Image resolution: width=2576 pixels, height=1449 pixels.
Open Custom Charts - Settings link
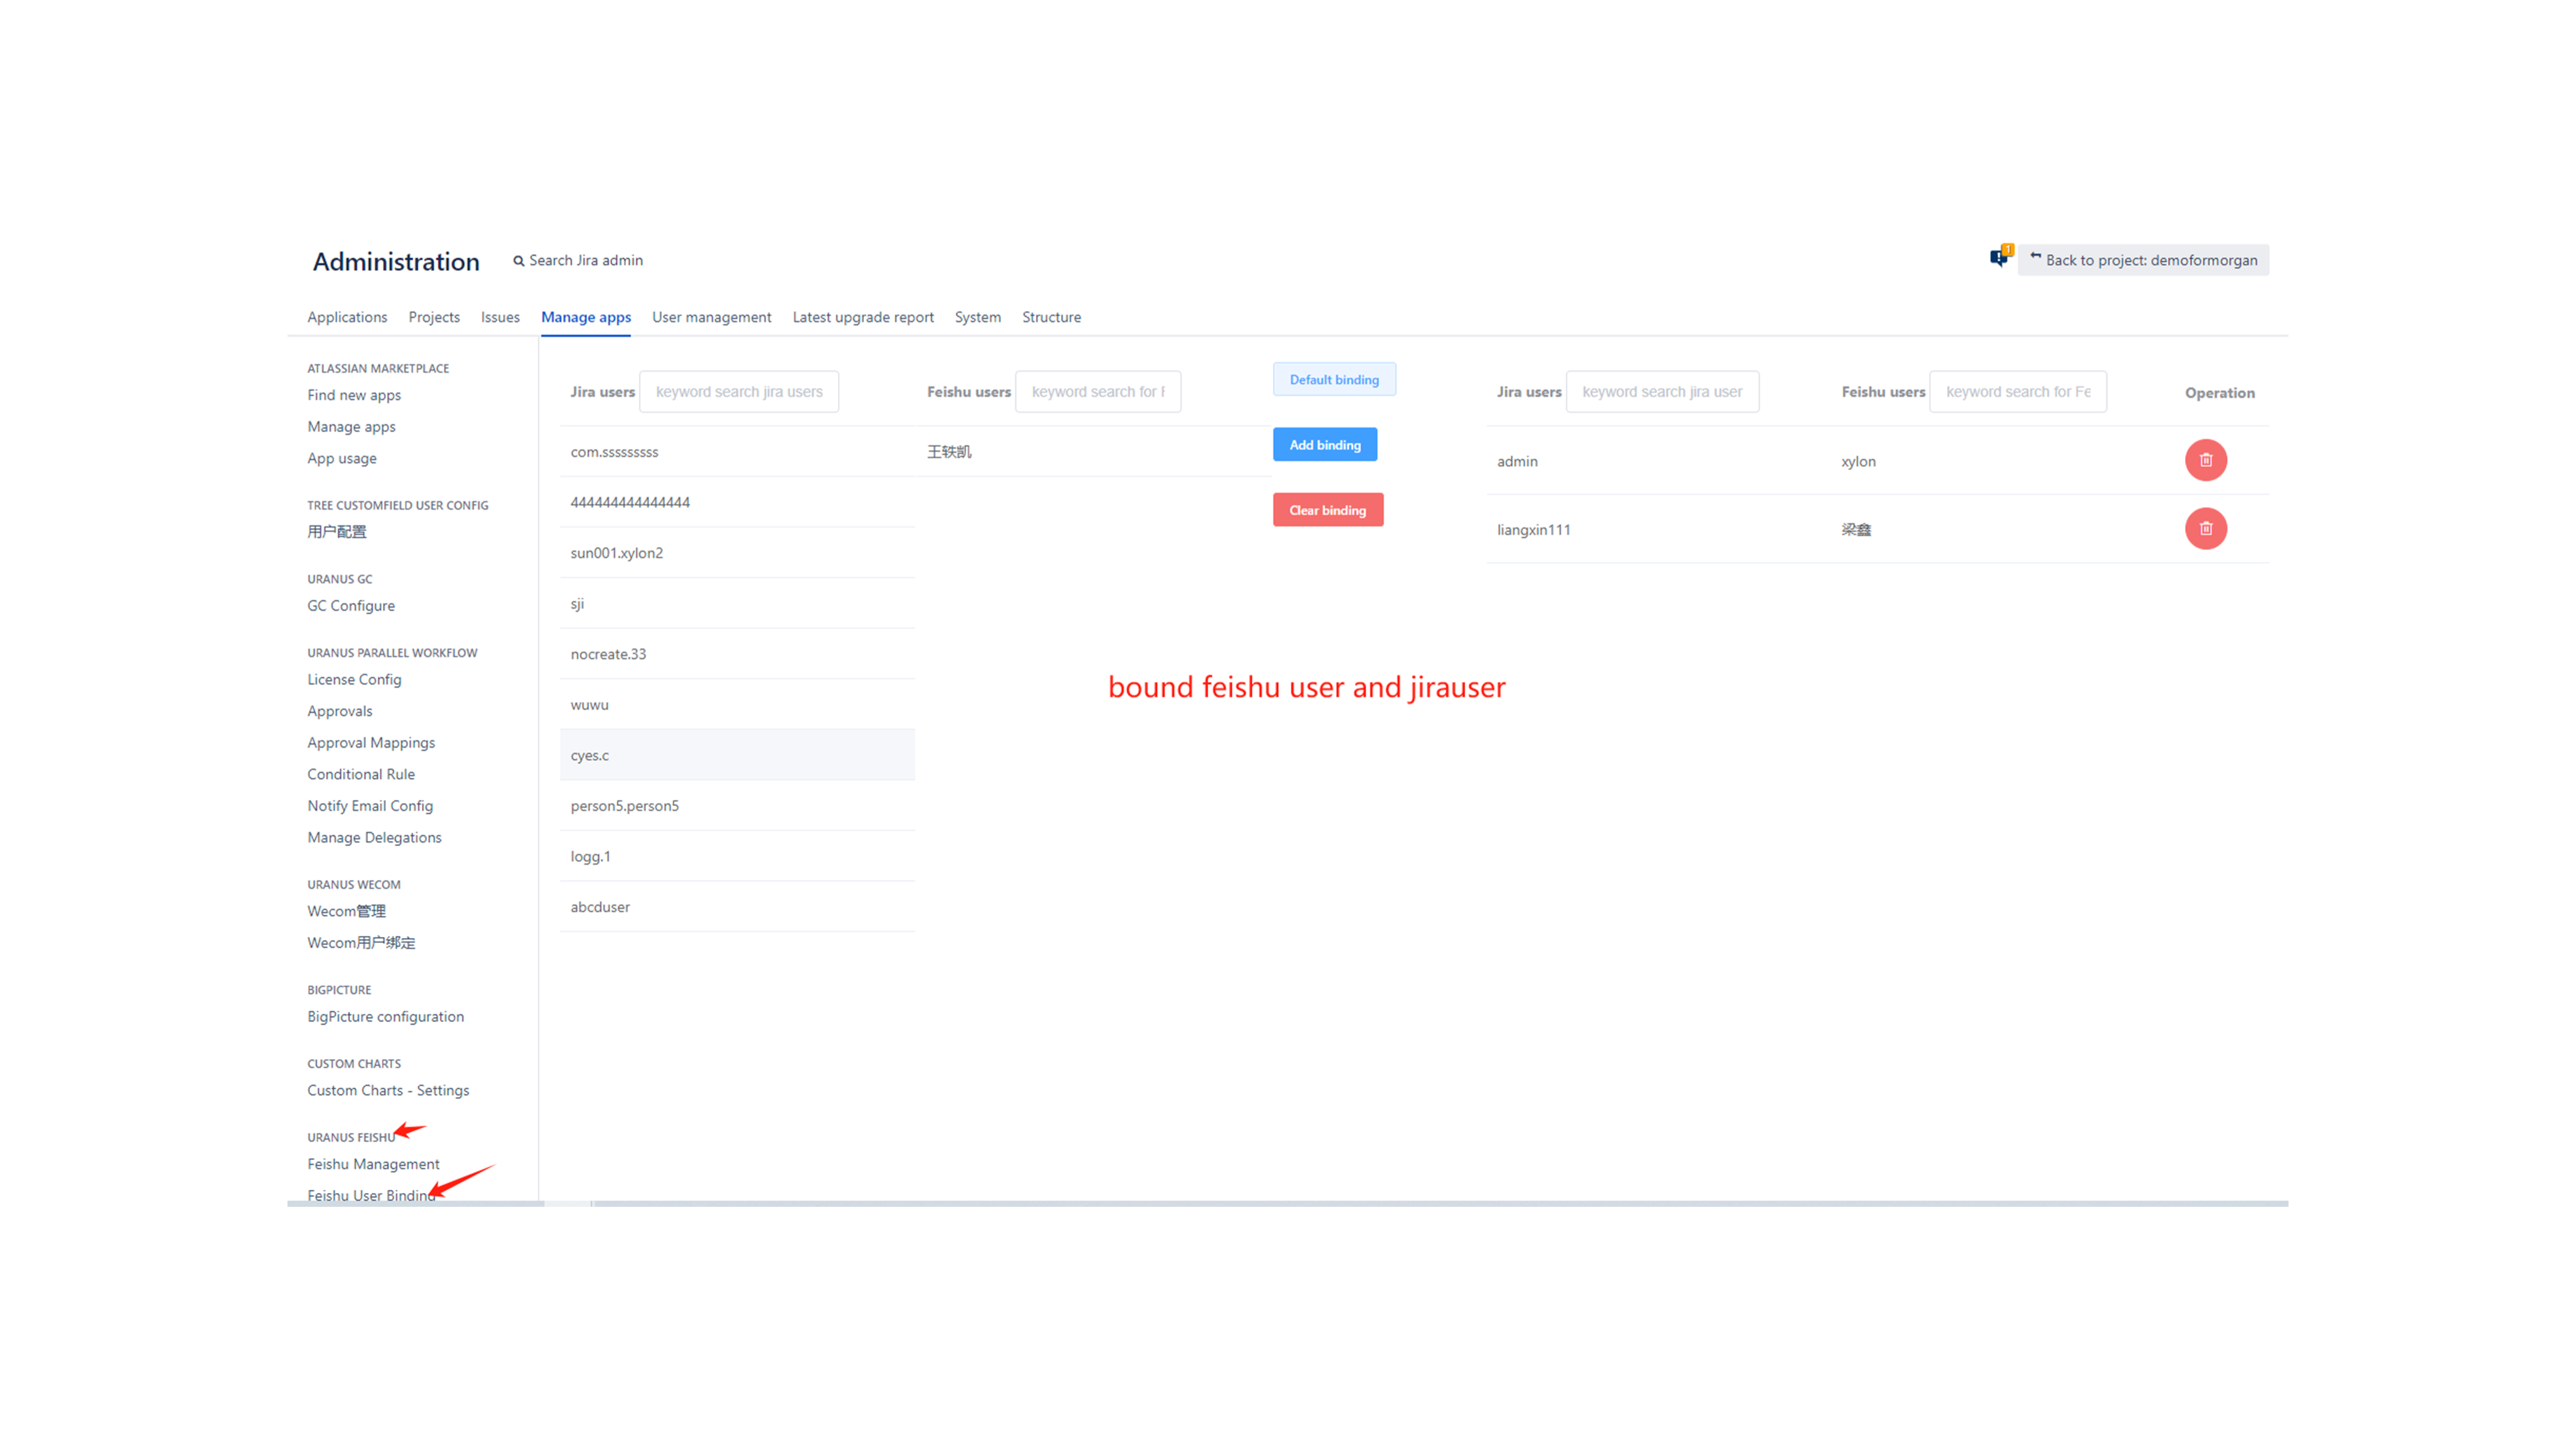click(388, 1091)
